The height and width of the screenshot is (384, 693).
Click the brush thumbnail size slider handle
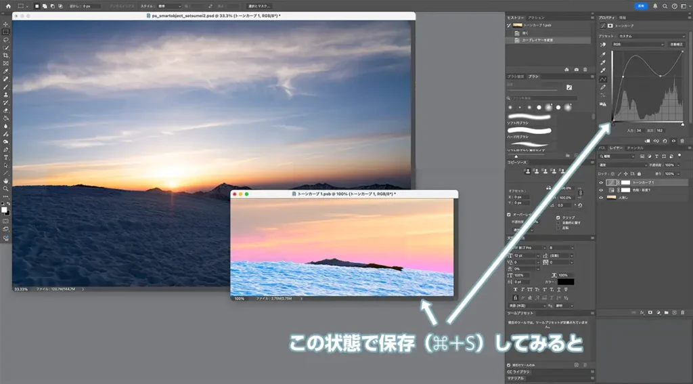[516, 156]
